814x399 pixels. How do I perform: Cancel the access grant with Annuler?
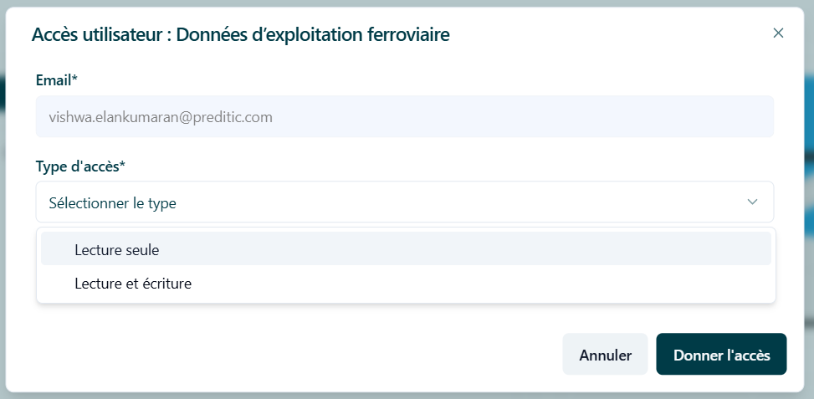coord(605,354)
